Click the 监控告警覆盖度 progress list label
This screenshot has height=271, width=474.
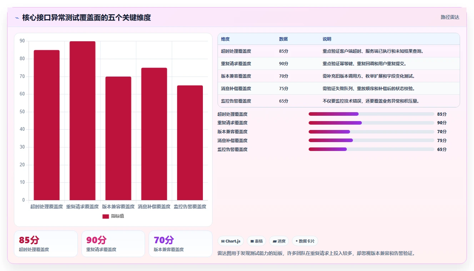tap(233, 150)
